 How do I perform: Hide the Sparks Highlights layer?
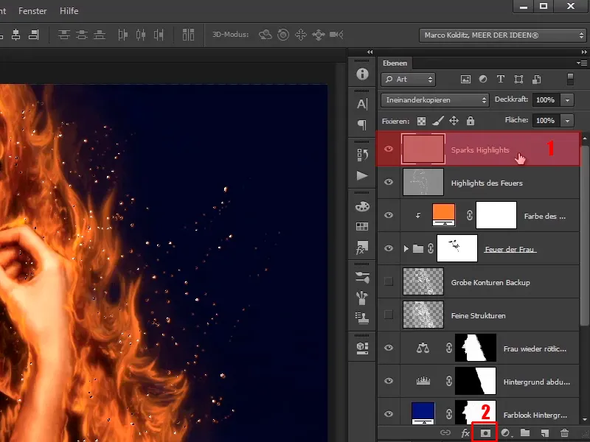click(x=389, y=149)
